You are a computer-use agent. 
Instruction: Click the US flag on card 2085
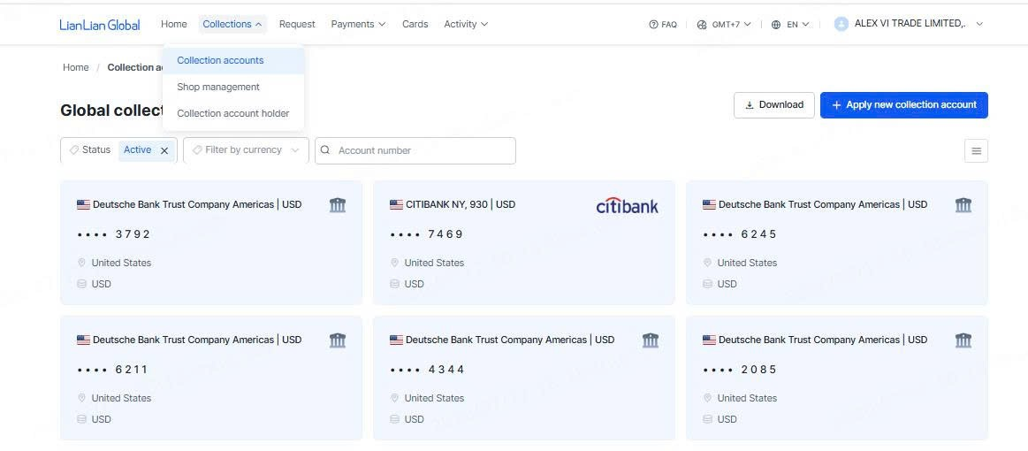(x=709, y=340)
